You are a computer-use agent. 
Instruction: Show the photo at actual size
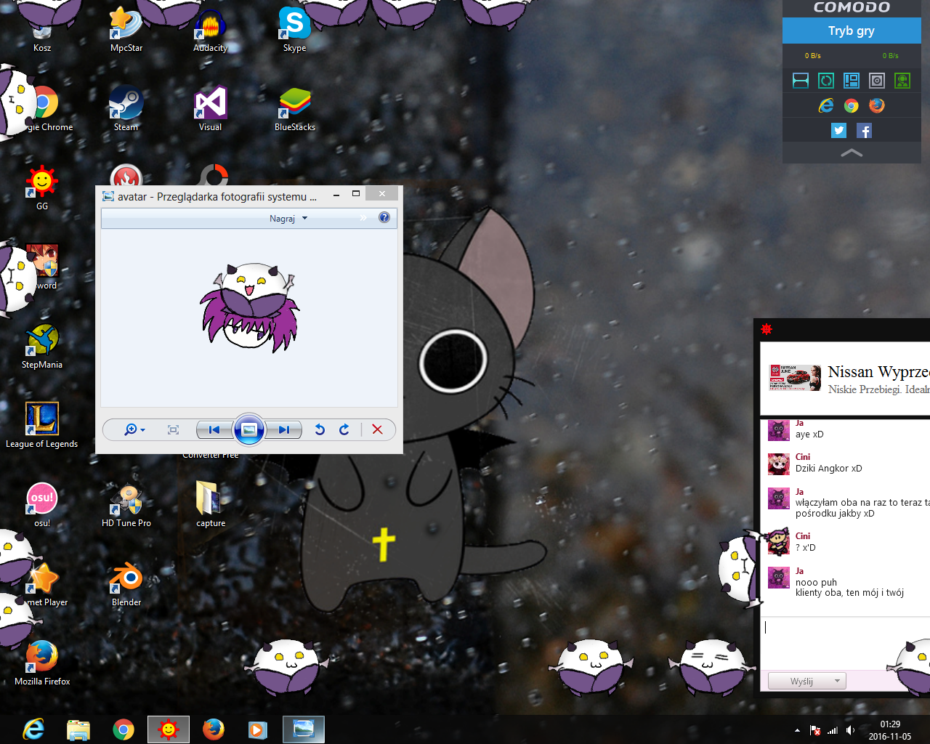[x=173, y=429]
